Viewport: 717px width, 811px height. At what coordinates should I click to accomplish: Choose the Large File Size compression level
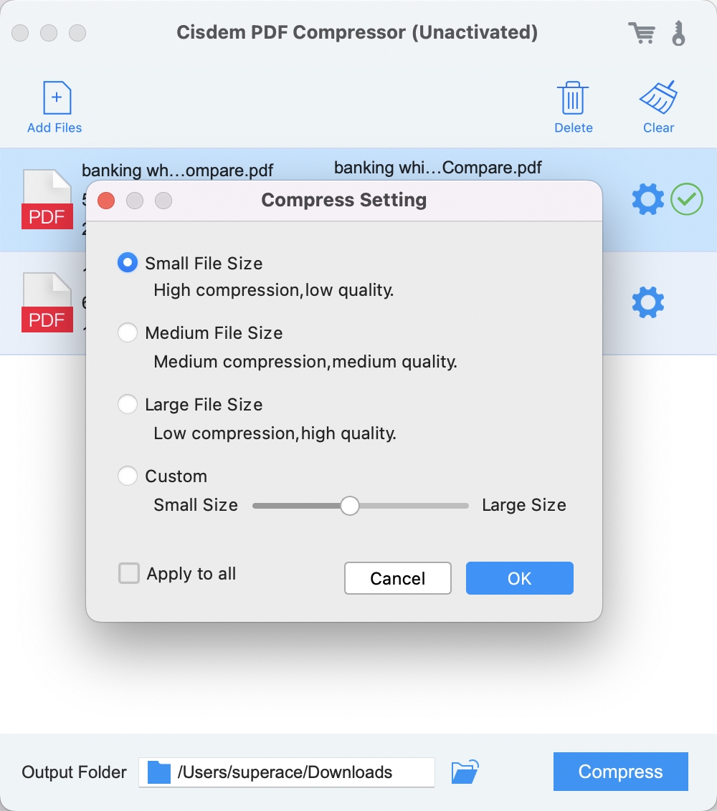[127, 404]
